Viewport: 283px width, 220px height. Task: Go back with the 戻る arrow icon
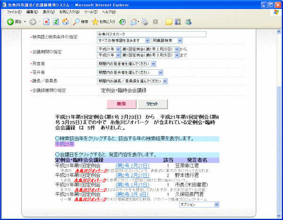click(x=10, y=22)
